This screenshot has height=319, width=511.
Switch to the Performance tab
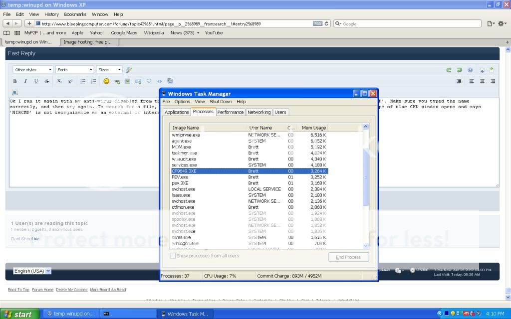[x=231, y=112]
